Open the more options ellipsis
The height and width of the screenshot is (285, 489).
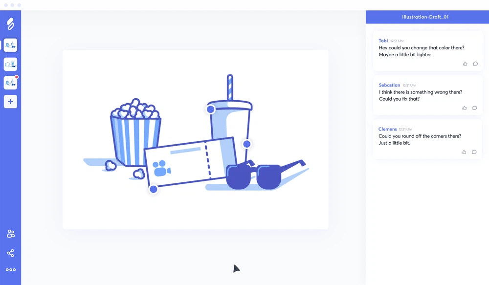pos(11,270)
